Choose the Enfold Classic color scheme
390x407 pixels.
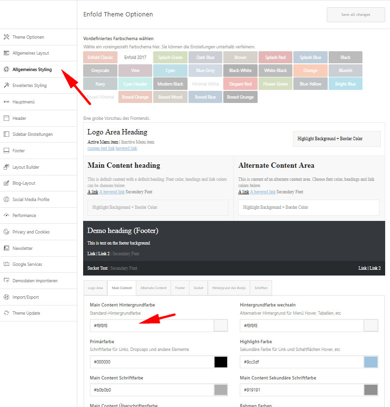coord(100,58)
